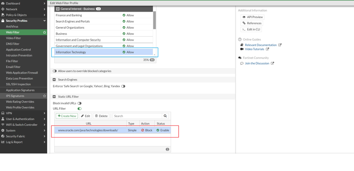Click the external link icon after Video Tutorials

(267, 49)
